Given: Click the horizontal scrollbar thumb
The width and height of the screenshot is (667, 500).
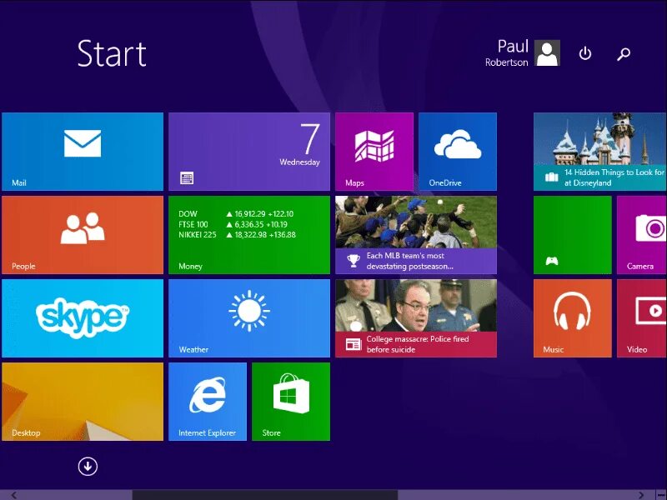Looking at the screenshot, I should click(265, 495).
